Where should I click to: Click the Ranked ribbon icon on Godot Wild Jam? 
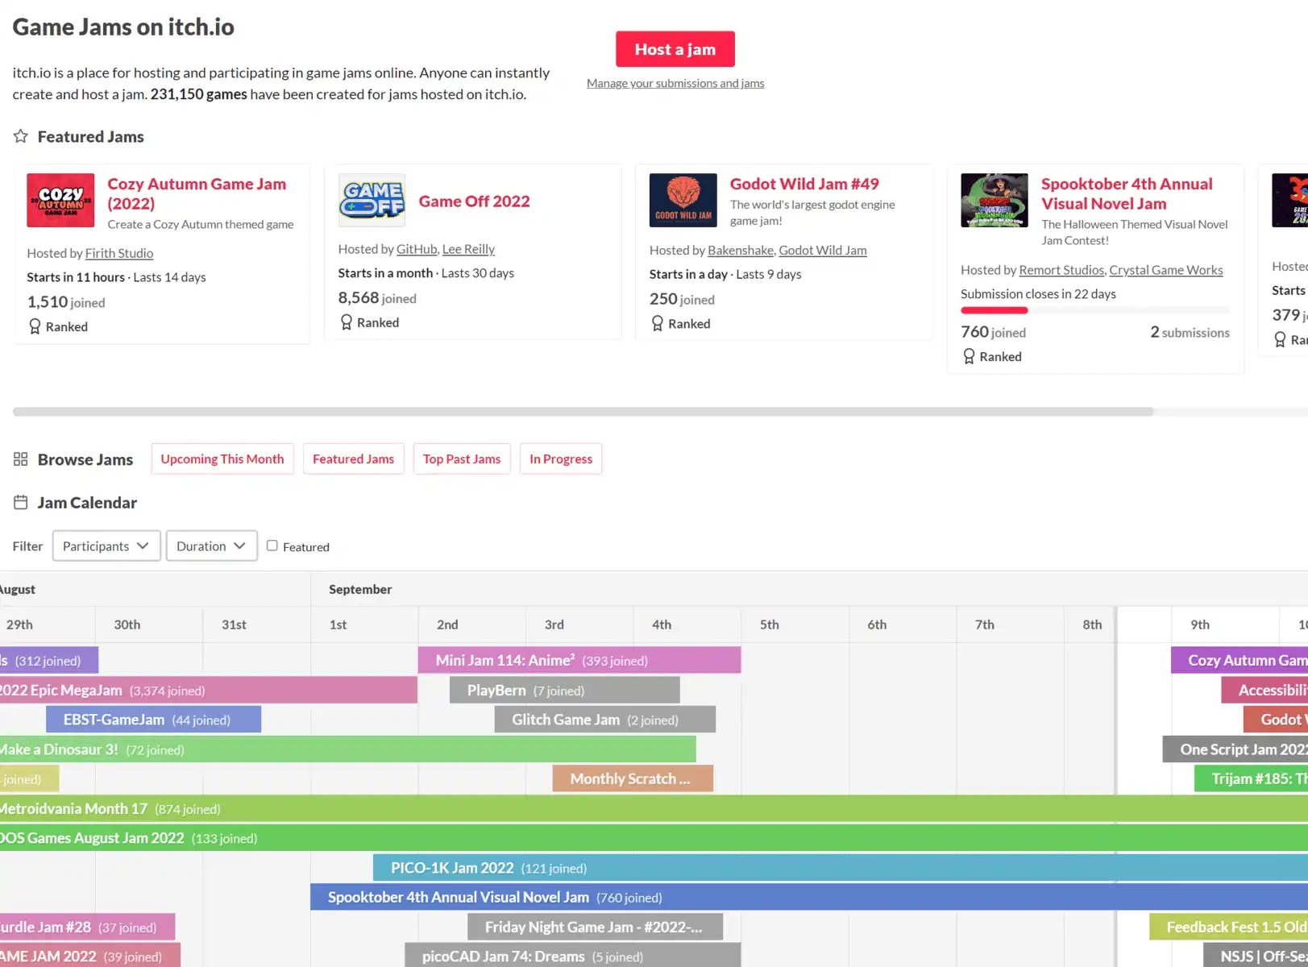(x=658, y=323)
